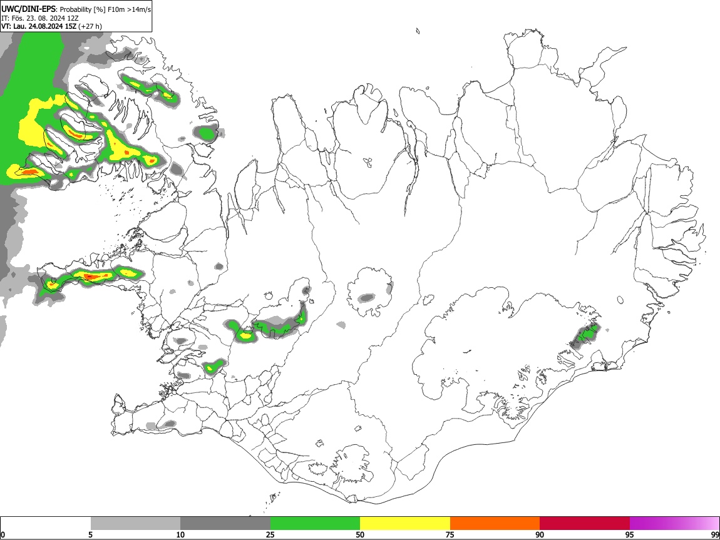The width and height of the screenshot is (720, 540).
Task: Click the light gray 5-10% legend swatch
Action: 135,524
